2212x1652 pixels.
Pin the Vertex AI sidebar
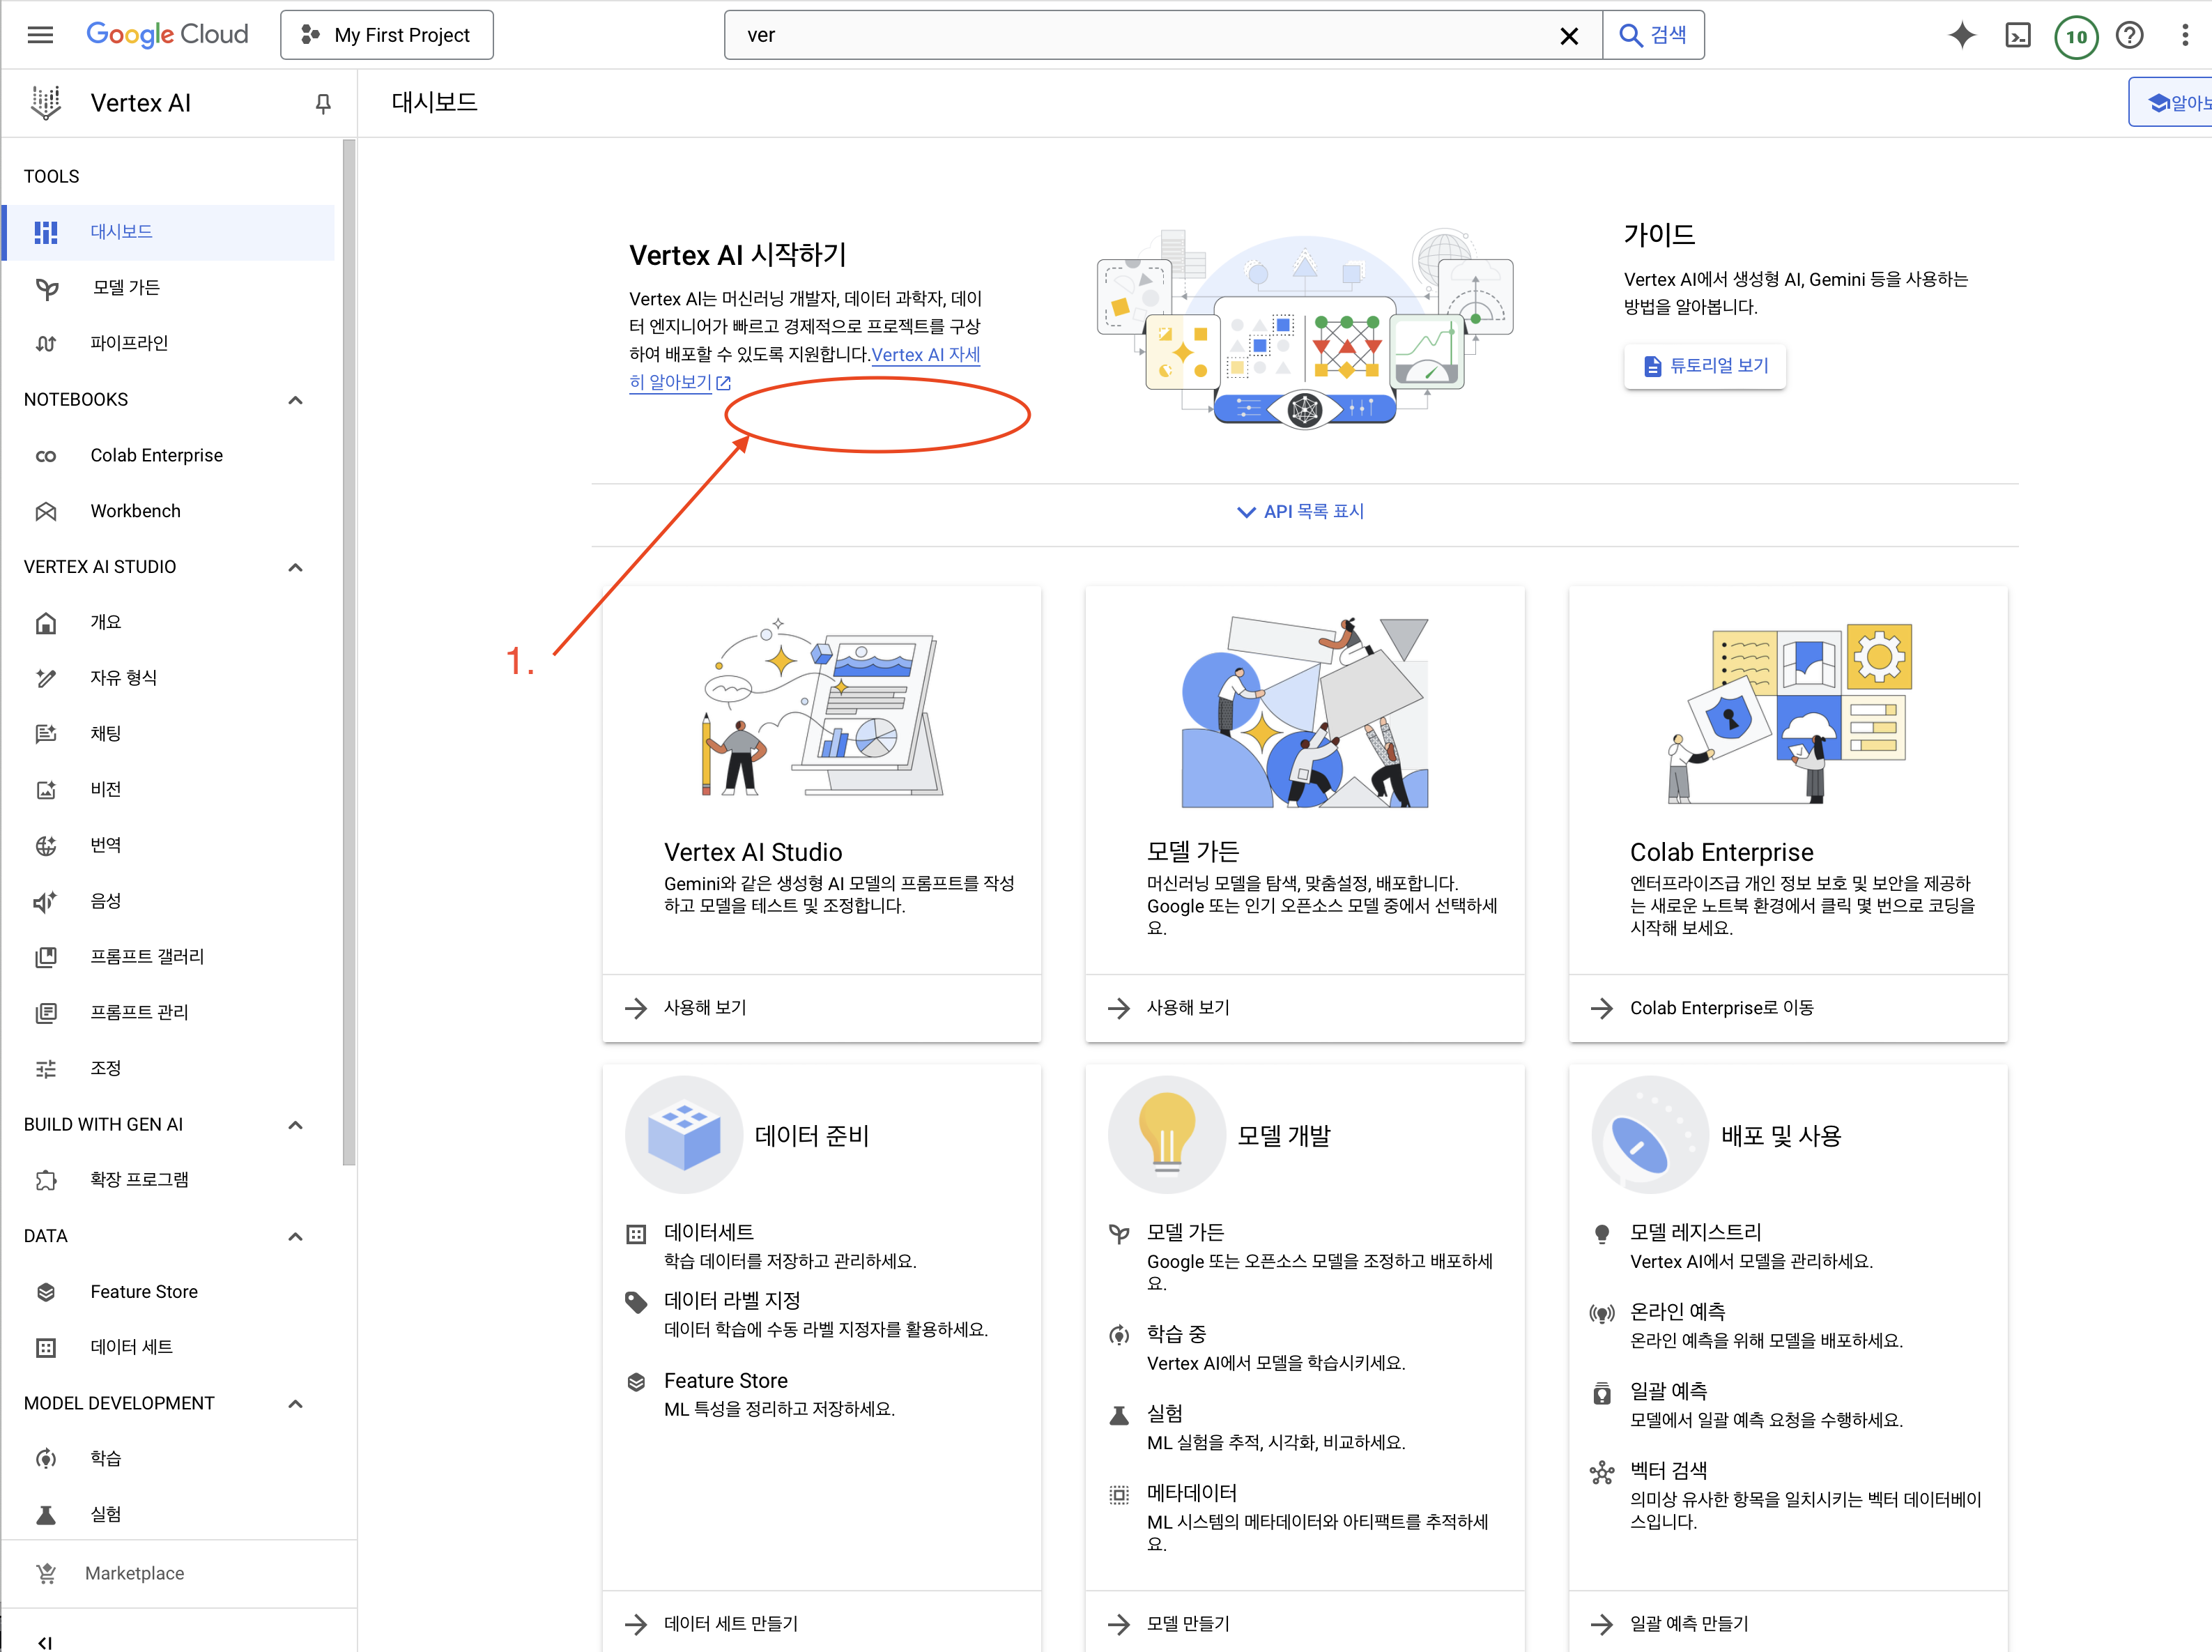coord(322,103)
